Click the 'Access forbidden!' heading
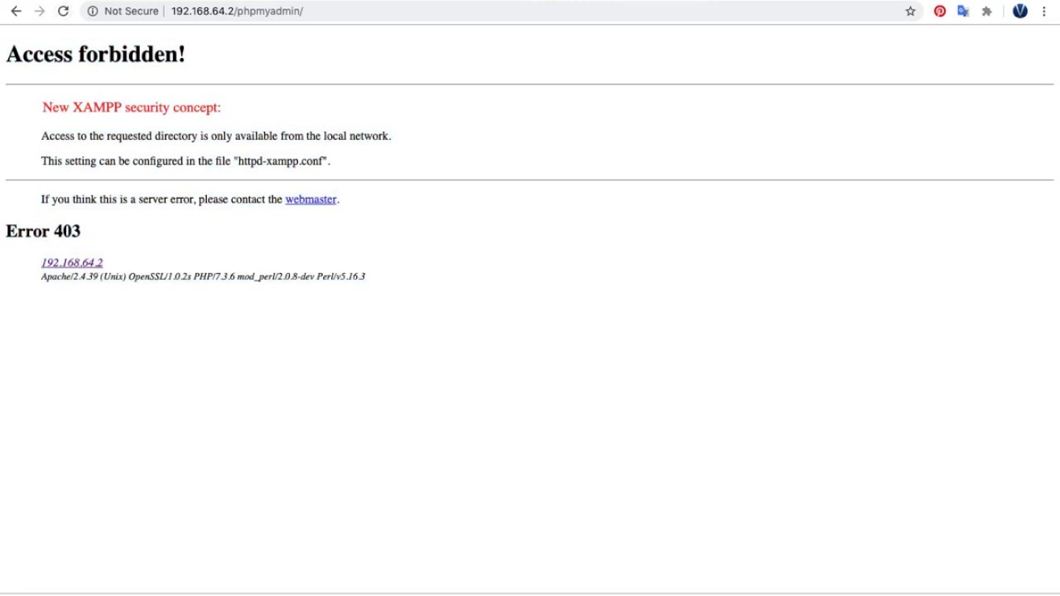Viewport: 1060px width, 596px height. pos(95,55)
